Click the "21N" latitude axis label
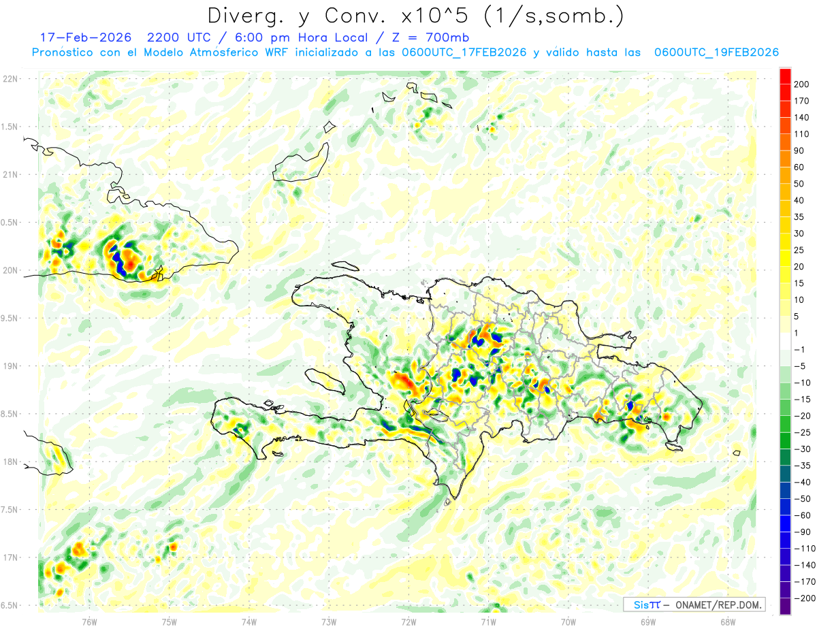Image resolution: width=817 pixels, height=631 pixels. (x=10, y=175)
